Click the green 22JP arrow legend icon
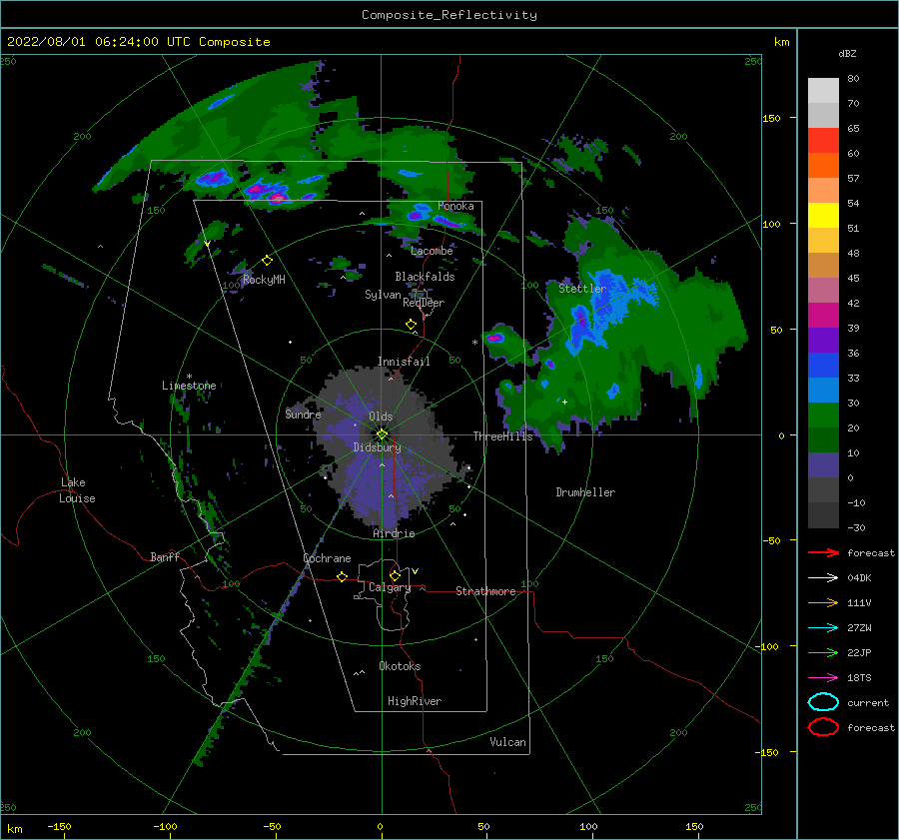This screenshot has height=840, width=899. click(x=823, y=652)
